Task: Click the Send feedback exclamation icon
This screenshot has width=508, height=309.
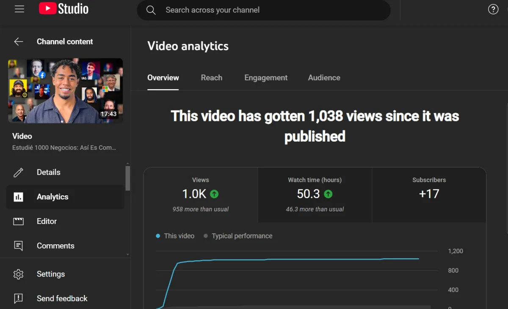Action: (18, 298)
